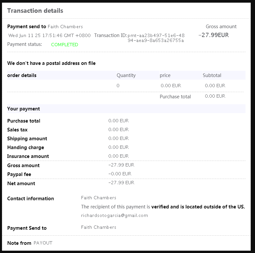The height and width of the screenshot is (253, 255).
Task: Click the PAYOUT note text
Action: tap(43, 243)
